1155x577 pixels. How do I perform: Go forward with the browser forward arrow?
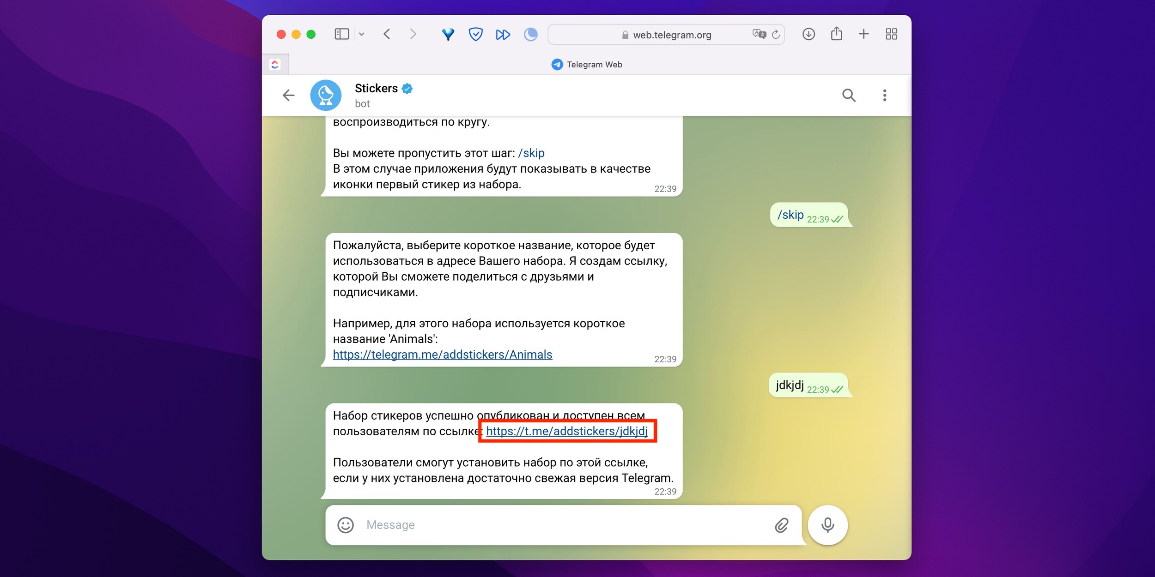tap(413, 34)
